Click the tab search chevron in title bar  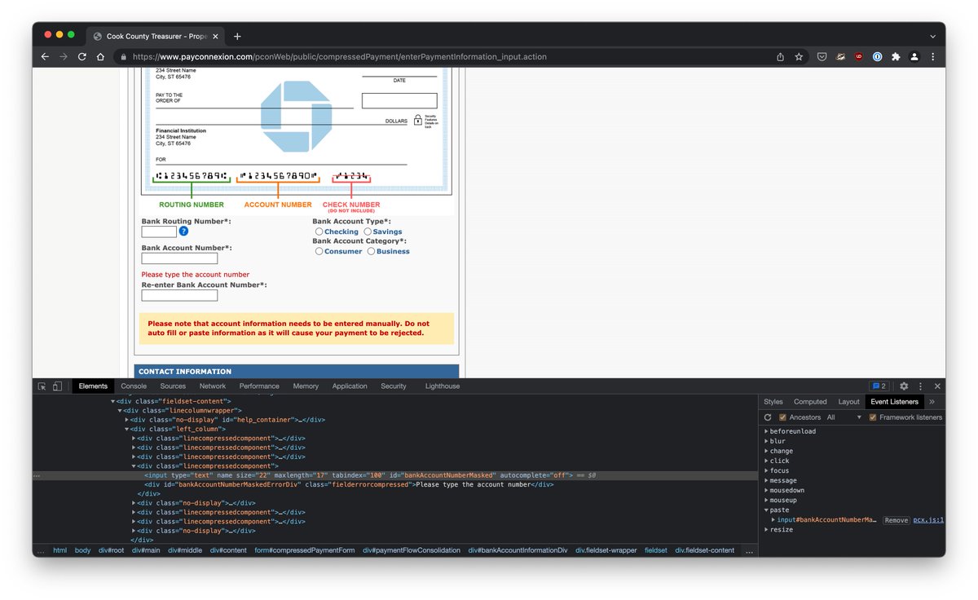pos(932,37)
